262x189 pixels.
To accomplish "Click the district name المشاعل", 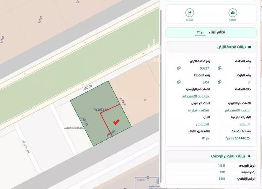I will point(203,124).
